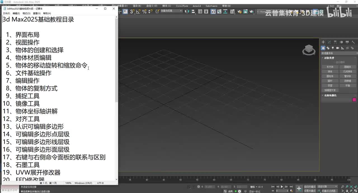358x193 pixels.
Task: Collapse the 名称和颜色 rollout
Action: click(x=330, y=95)
